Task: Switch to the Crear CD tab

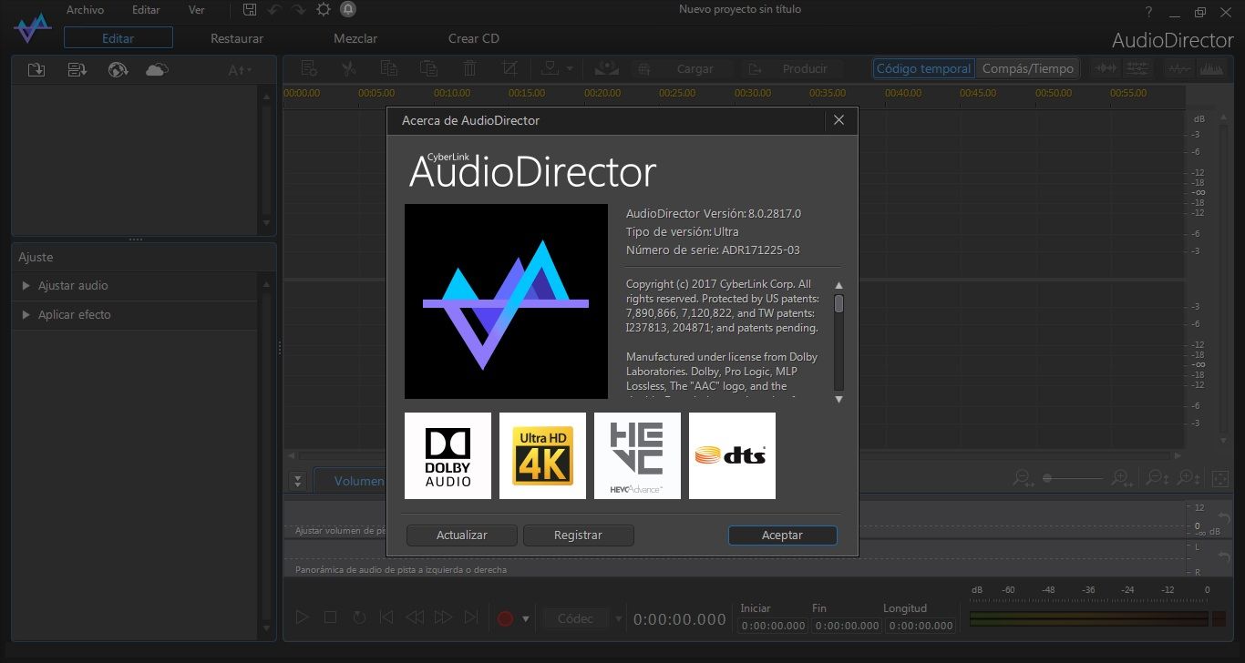Action: 474,38
